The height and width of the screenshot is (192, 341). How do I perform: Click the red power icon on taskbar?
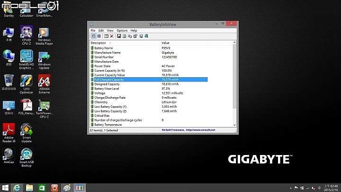coord(54,188)
